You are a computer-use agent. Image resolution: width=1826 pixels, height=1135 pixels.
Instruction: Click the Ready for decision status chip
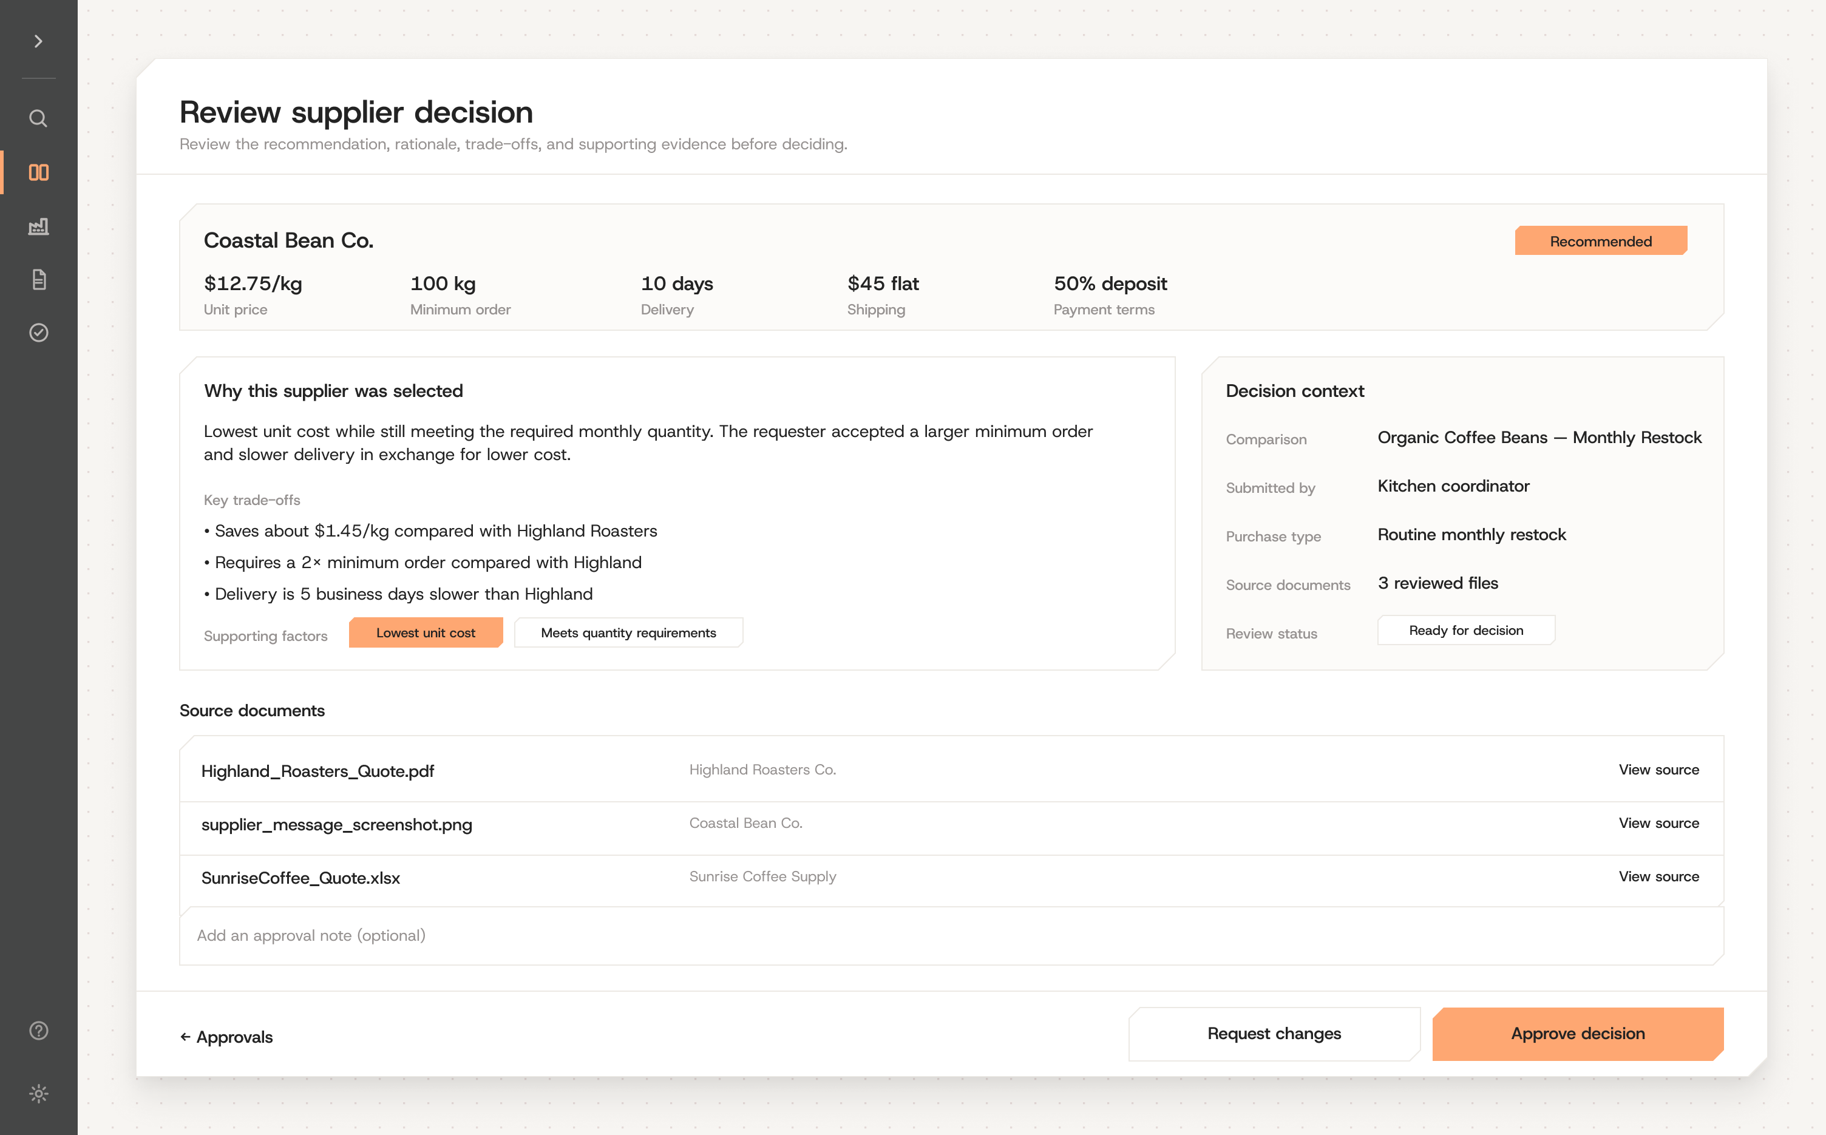[1465, 631]
